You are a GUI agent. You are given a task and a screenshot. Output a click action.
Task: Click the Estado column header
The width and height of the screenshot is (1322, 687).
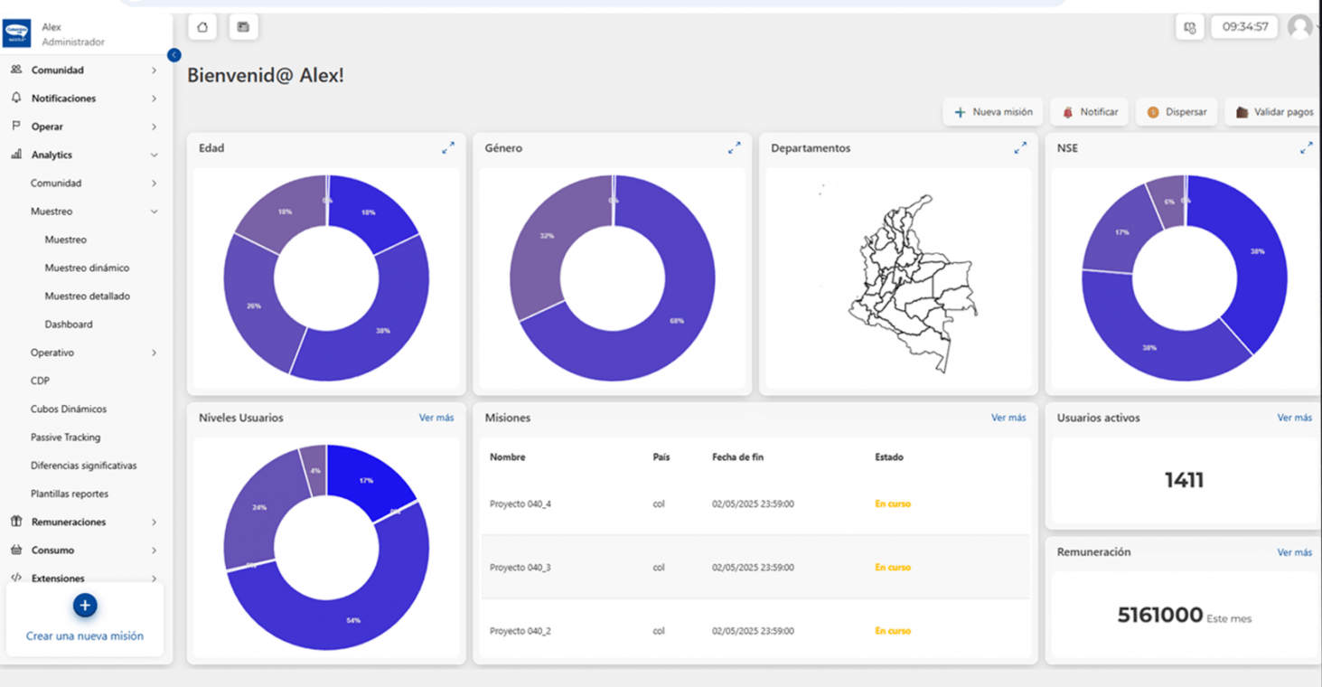pyautogui.click(x=888, y=457)
